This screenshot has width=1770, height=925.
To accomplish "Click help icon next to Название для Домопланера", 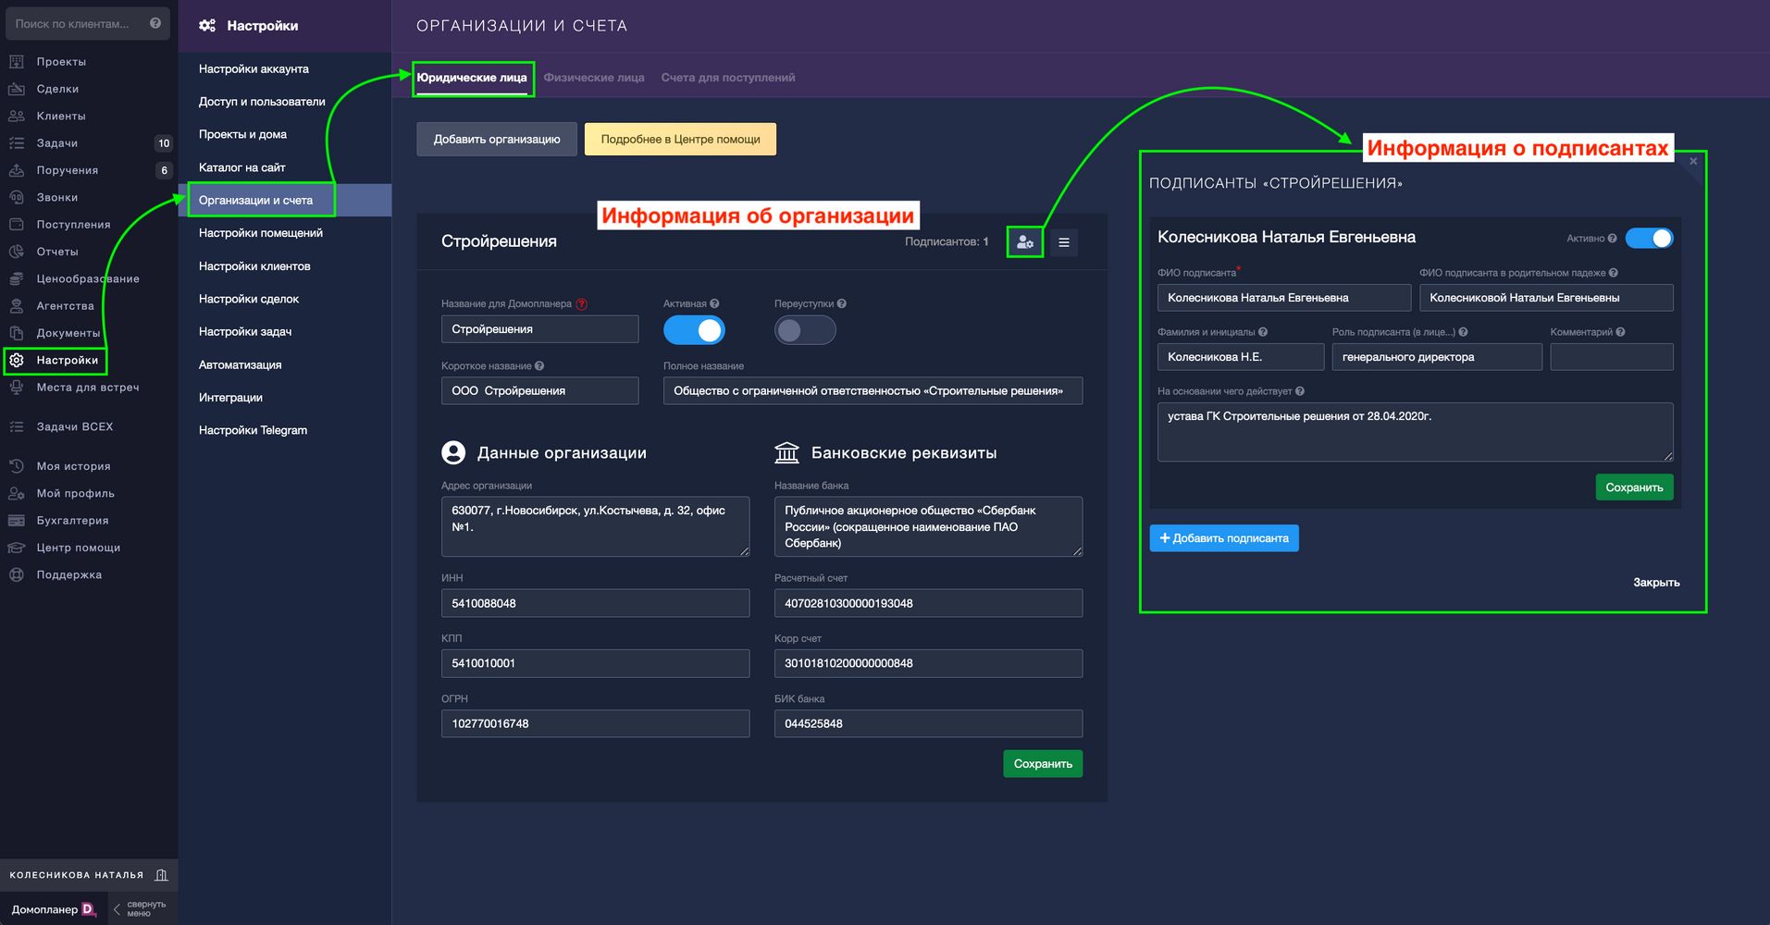I will tap(581, 303).
